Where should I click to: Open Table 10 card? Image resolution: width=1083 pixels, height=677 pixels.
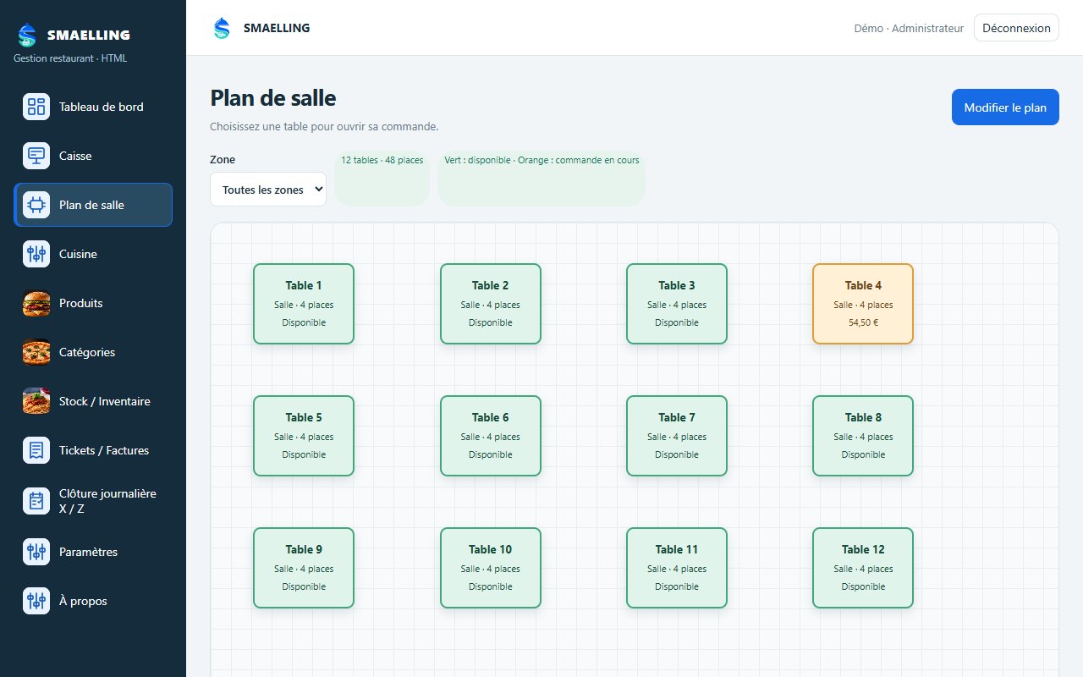coord(491,568)
